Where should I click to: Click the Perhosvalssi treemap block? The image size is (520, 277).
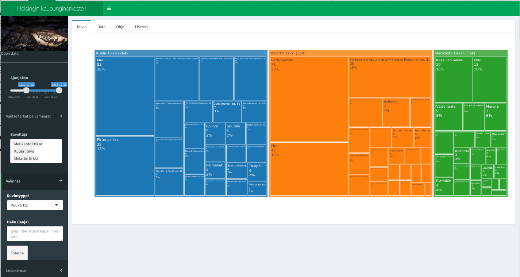(x=309, y=99)
